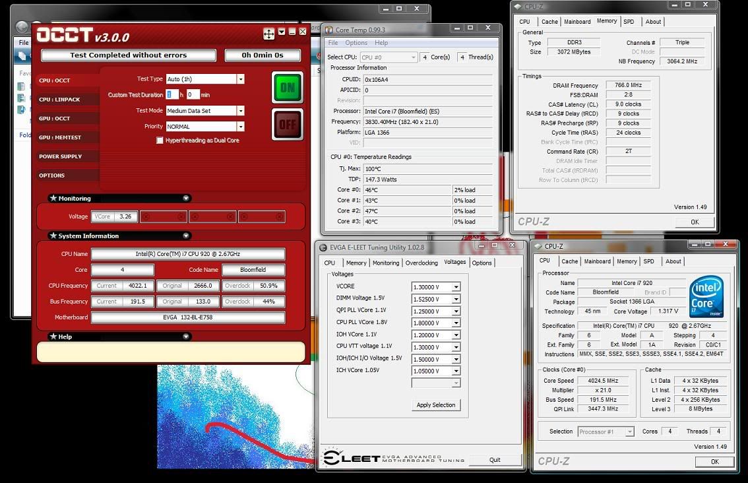Open the Cache tab in CPU-Z processor window
Screen dimensions: 748x483
(569, 261)
